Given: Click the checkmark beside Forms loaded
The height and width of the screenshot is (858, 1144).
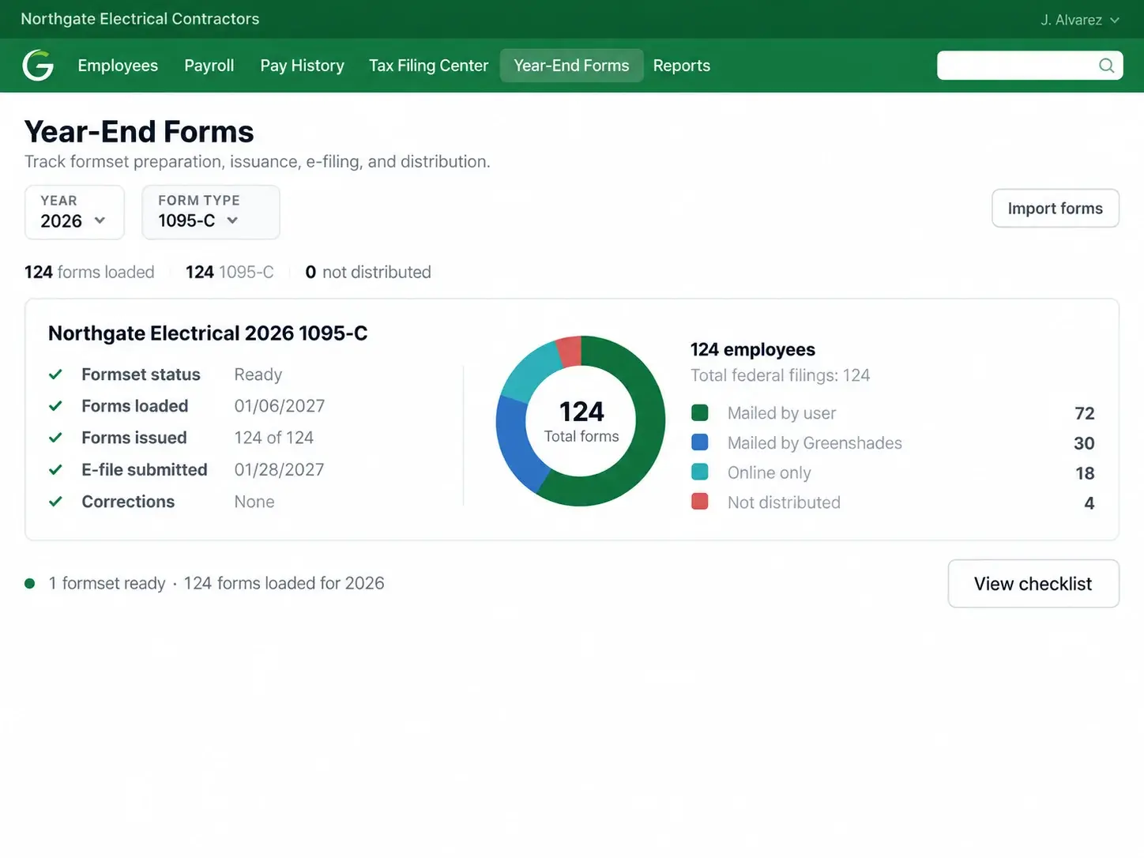Looking at the screenshot, I should pyautogui.click(x=55, y=406).
